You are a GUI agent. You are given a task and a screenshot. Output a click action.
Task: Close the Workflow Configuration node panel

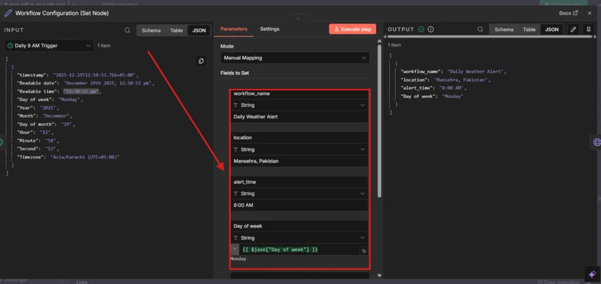(589, 13)
